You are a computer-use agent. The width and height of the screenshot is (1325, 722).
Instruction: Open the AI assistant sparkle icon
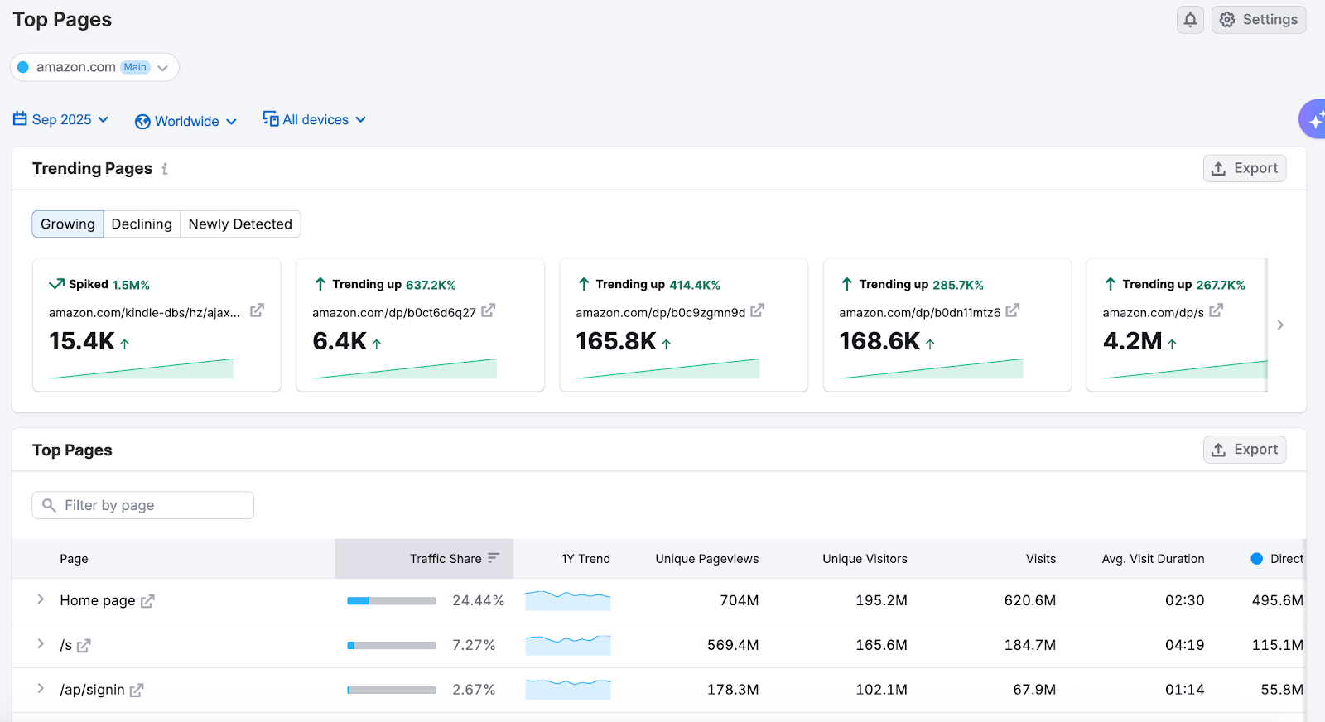[x=1313, y=120]
